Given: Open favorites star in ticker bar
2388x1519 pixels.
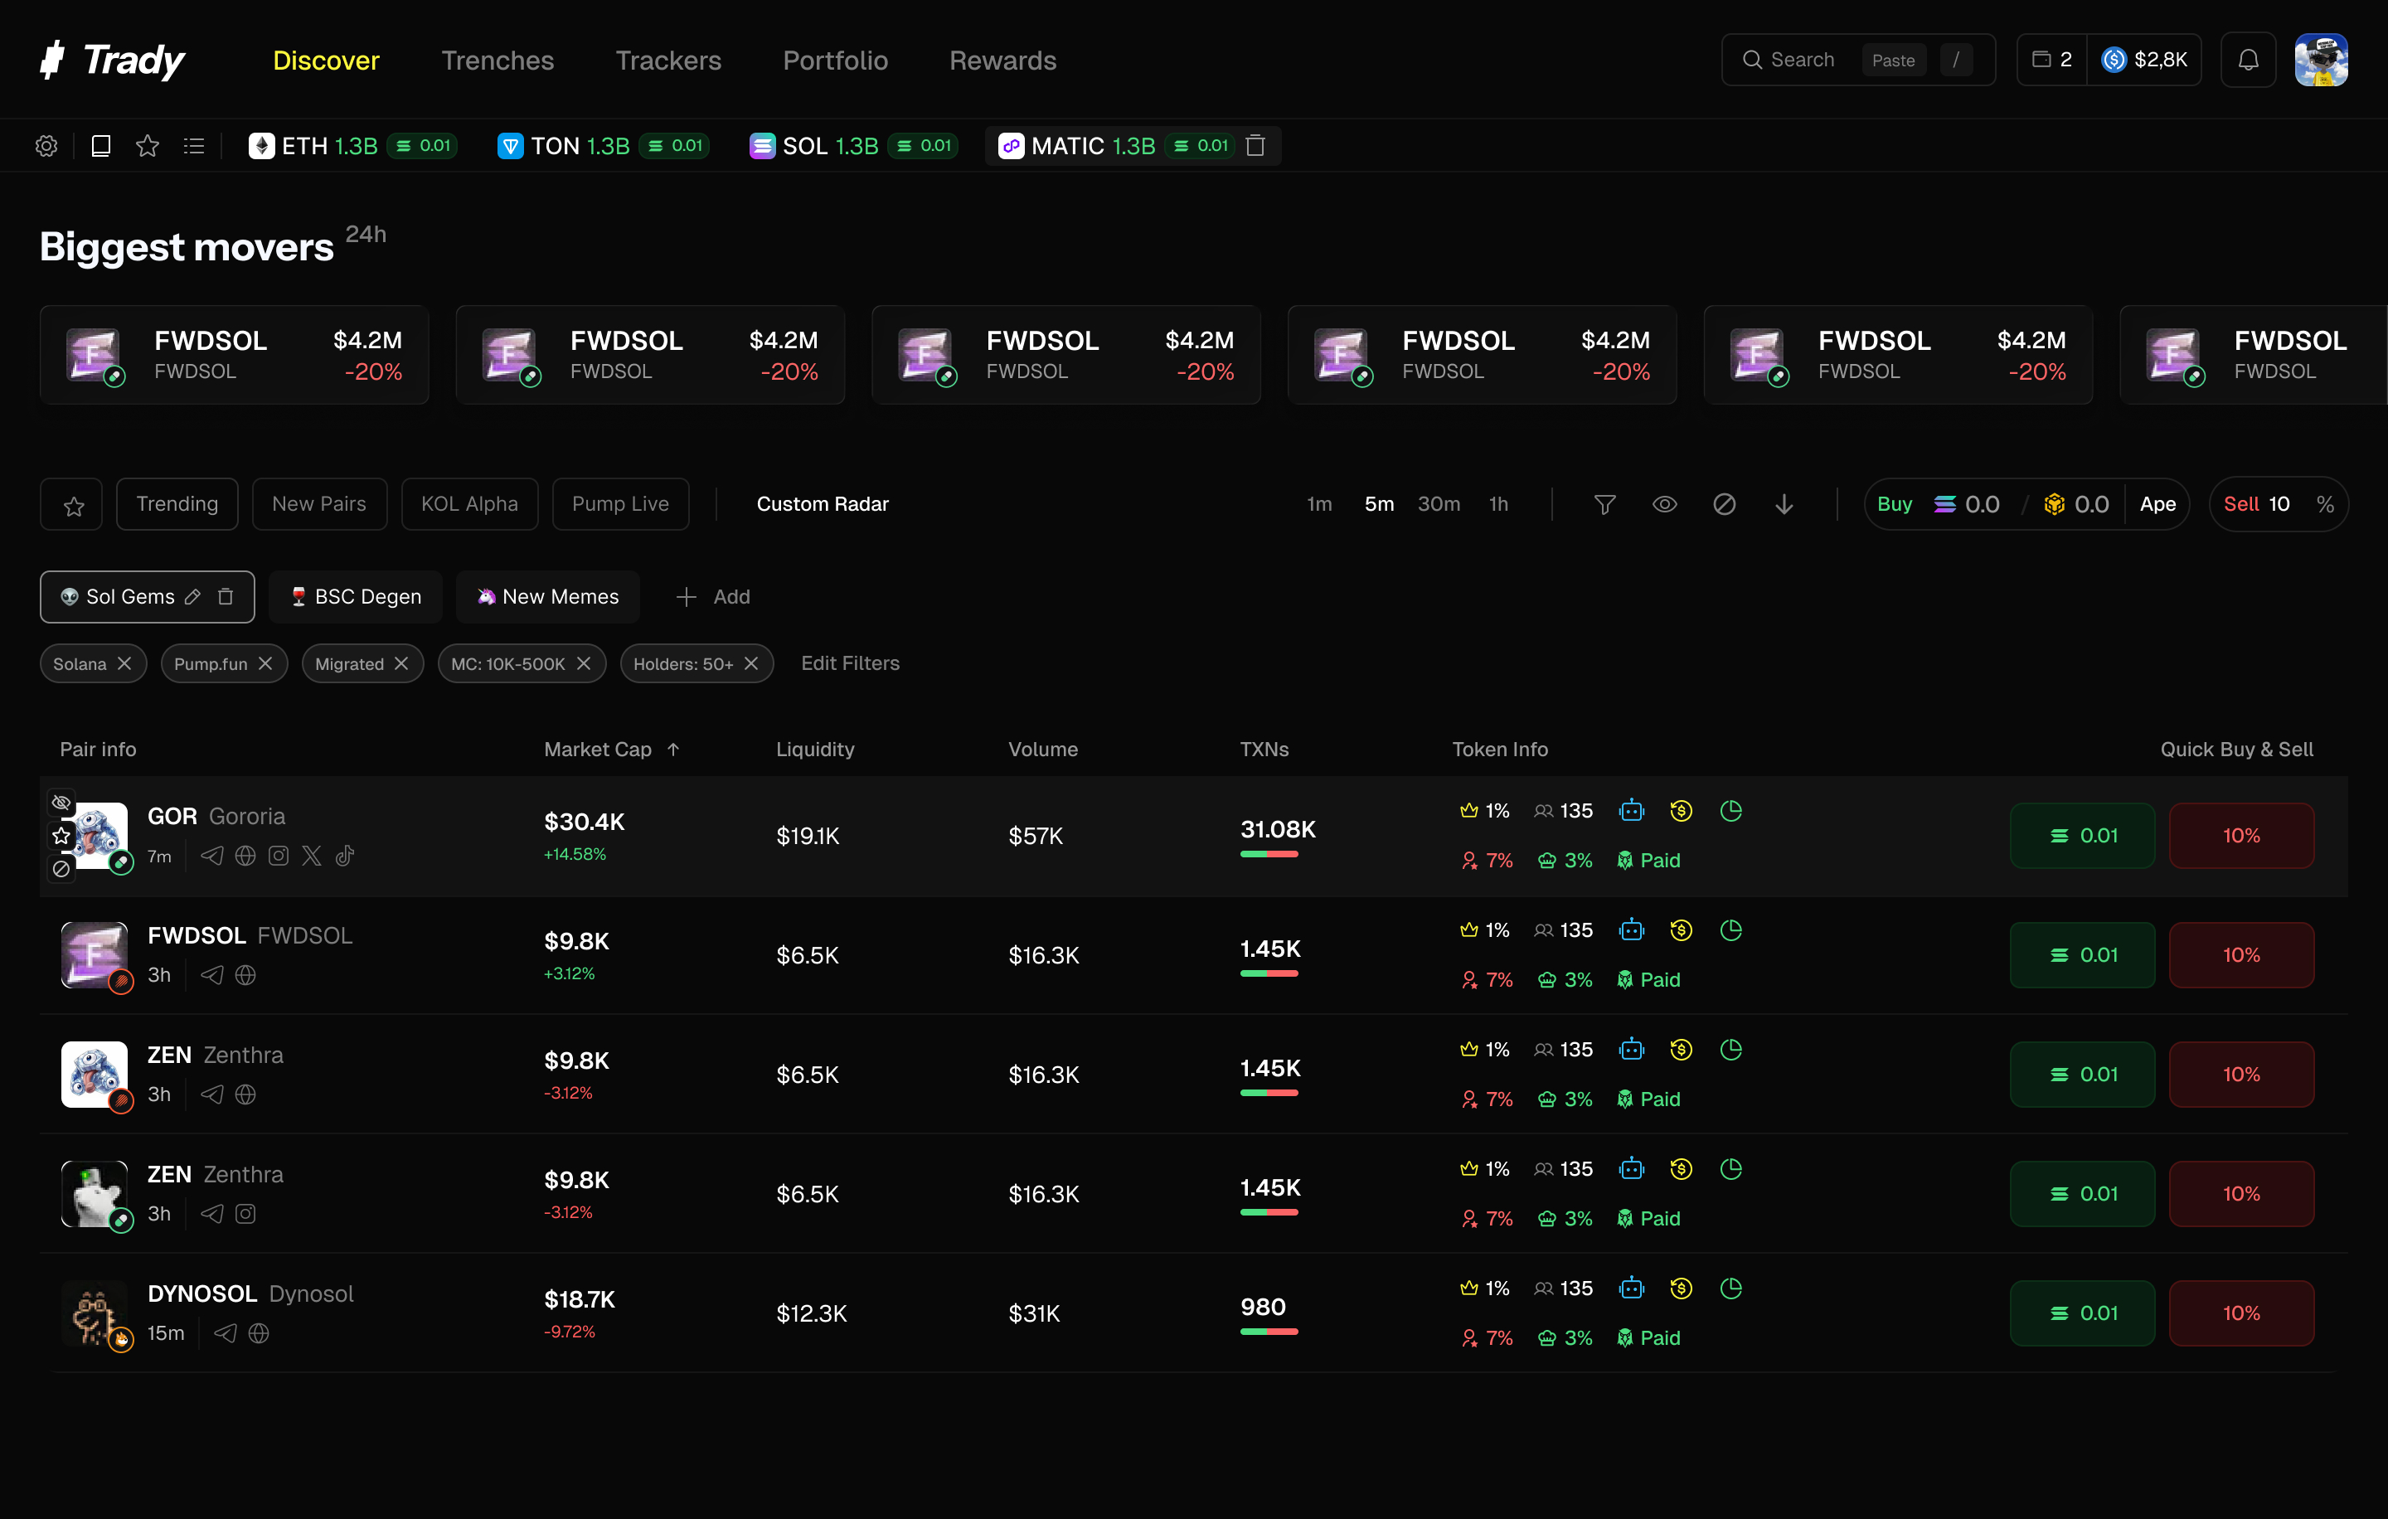Looking at the screenshot, I should 148,146.
